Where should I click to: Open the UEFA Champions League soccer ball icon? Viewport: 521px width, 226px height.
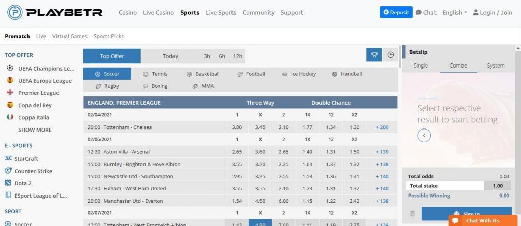(10, 68)
